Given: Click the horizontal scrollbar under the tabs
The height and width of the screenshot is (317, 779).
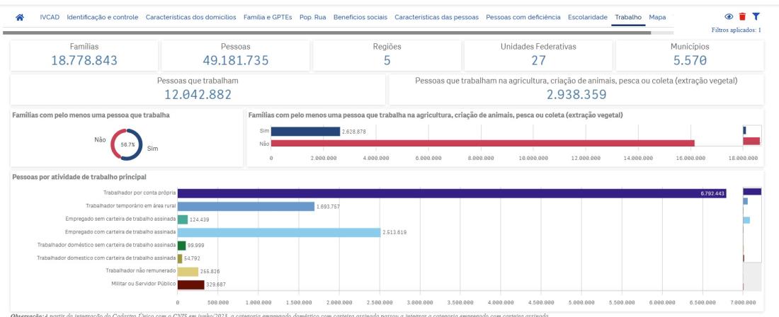Looking at the screenshot, I should coord(336,33).
